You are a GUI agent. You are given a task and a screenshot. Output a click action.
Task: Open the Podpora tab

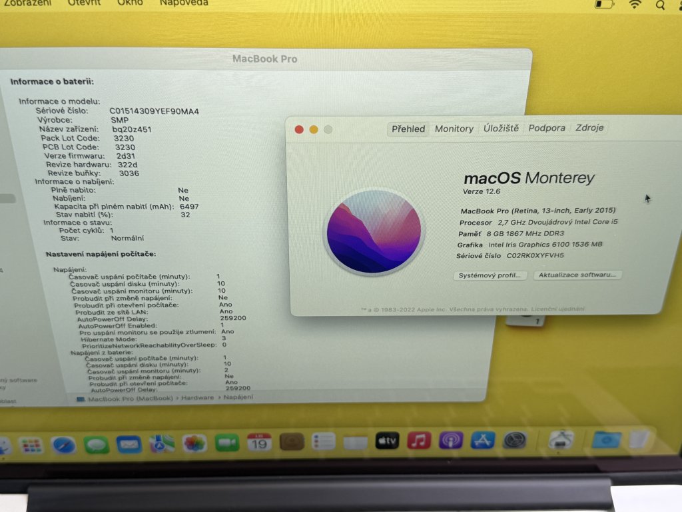click(547, 127)
